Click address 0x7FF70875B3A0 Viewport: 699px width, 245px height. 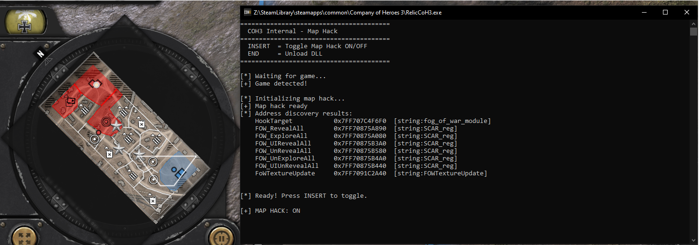point(360,144)
